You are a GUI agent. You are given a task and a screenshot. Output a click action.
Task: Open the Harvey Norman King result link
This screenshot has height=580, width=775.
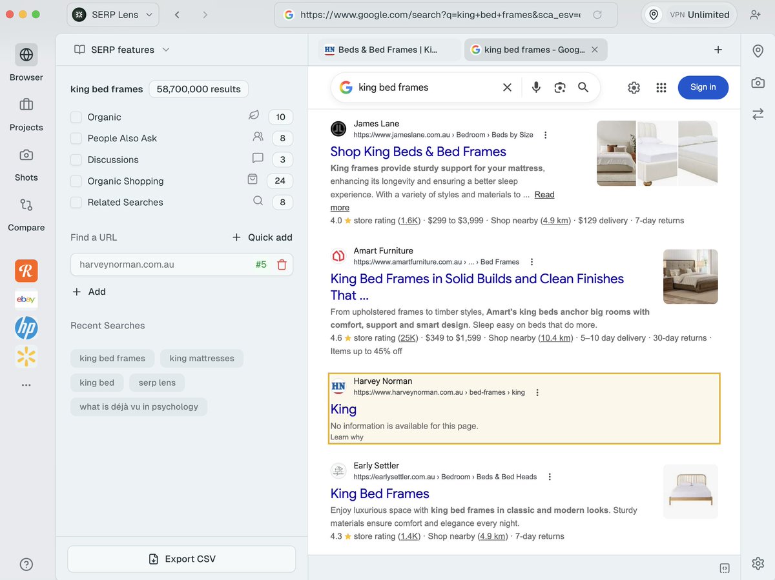(x=344, y=409)
